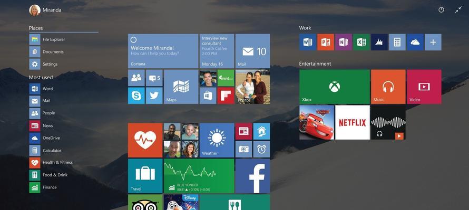
Task: Open the People tile in the tile grid
Action: [136, 78]
